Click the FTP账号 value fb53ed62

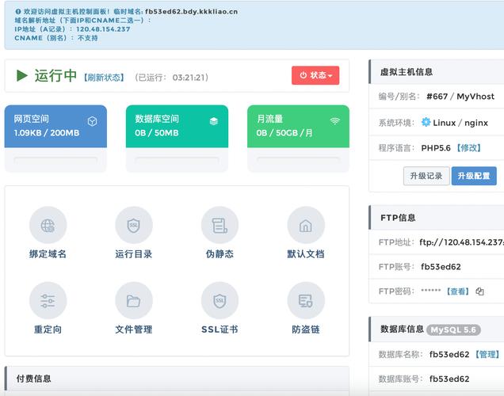pos(441,267)
